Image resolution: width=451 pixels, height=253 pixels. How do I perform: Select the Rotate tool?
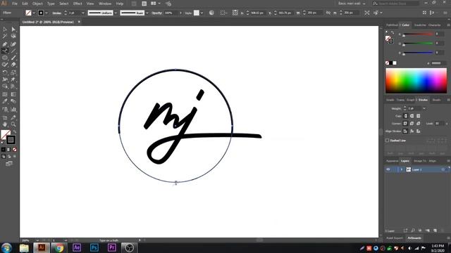5,72
